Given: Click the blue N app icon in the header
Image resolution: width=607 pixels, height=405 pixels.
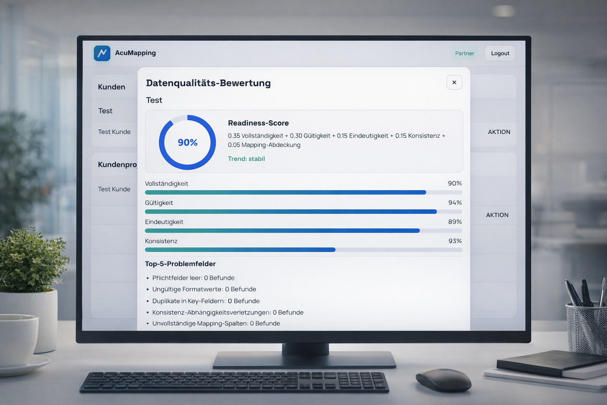Looking at the screenshot, I should [102, 53].
